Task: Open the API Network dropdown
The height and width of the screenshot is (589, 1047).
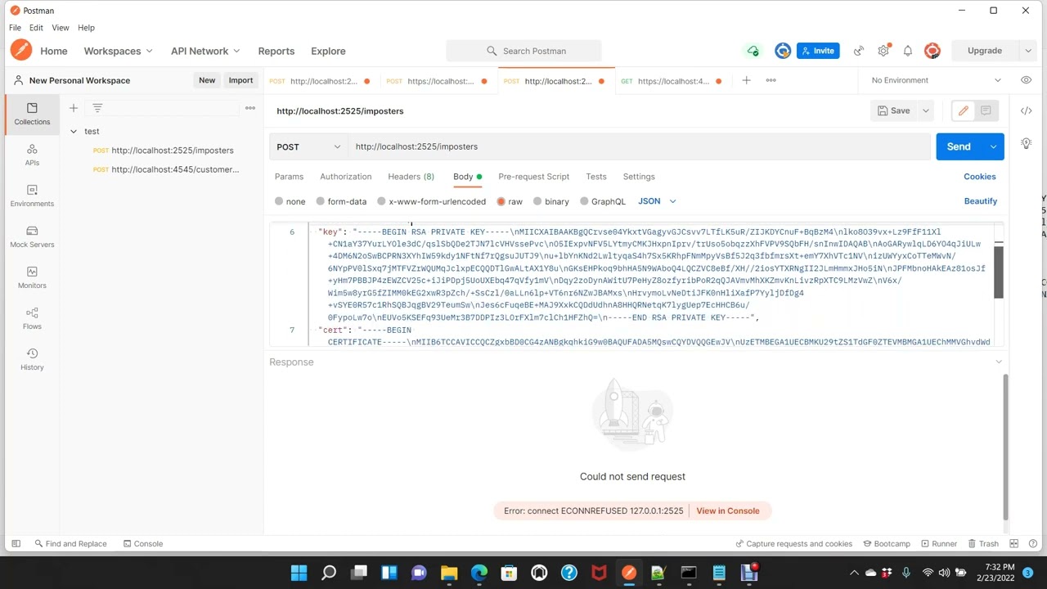Action: 206,51
